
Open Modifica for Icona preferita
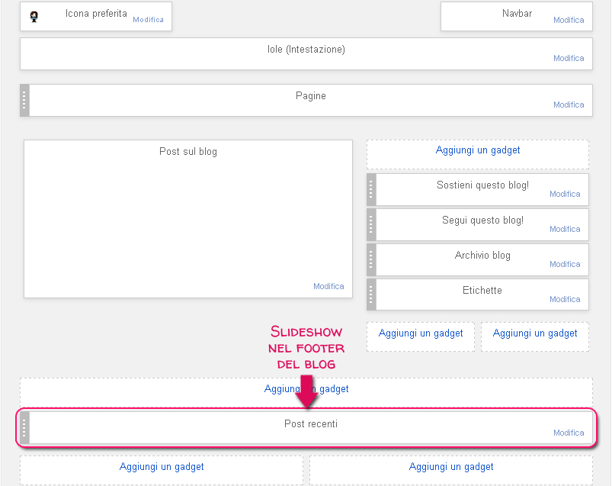148,20
